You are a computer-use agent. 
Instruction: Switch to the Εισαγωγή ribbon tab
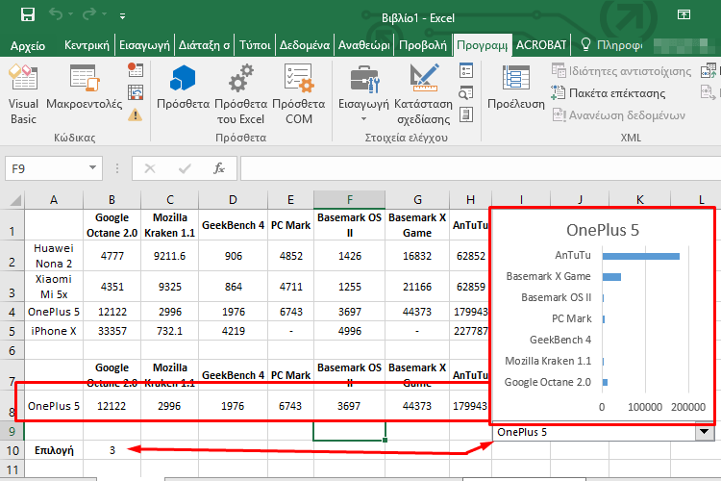click(x=144, y=45)
